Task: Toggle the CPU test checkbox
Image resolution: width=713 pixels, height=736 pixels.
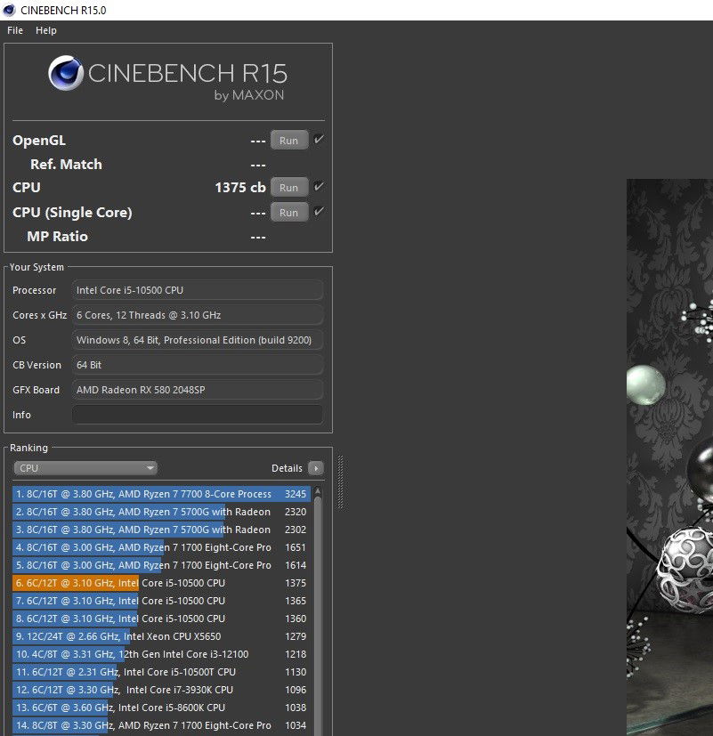Action: coord(319,187)
